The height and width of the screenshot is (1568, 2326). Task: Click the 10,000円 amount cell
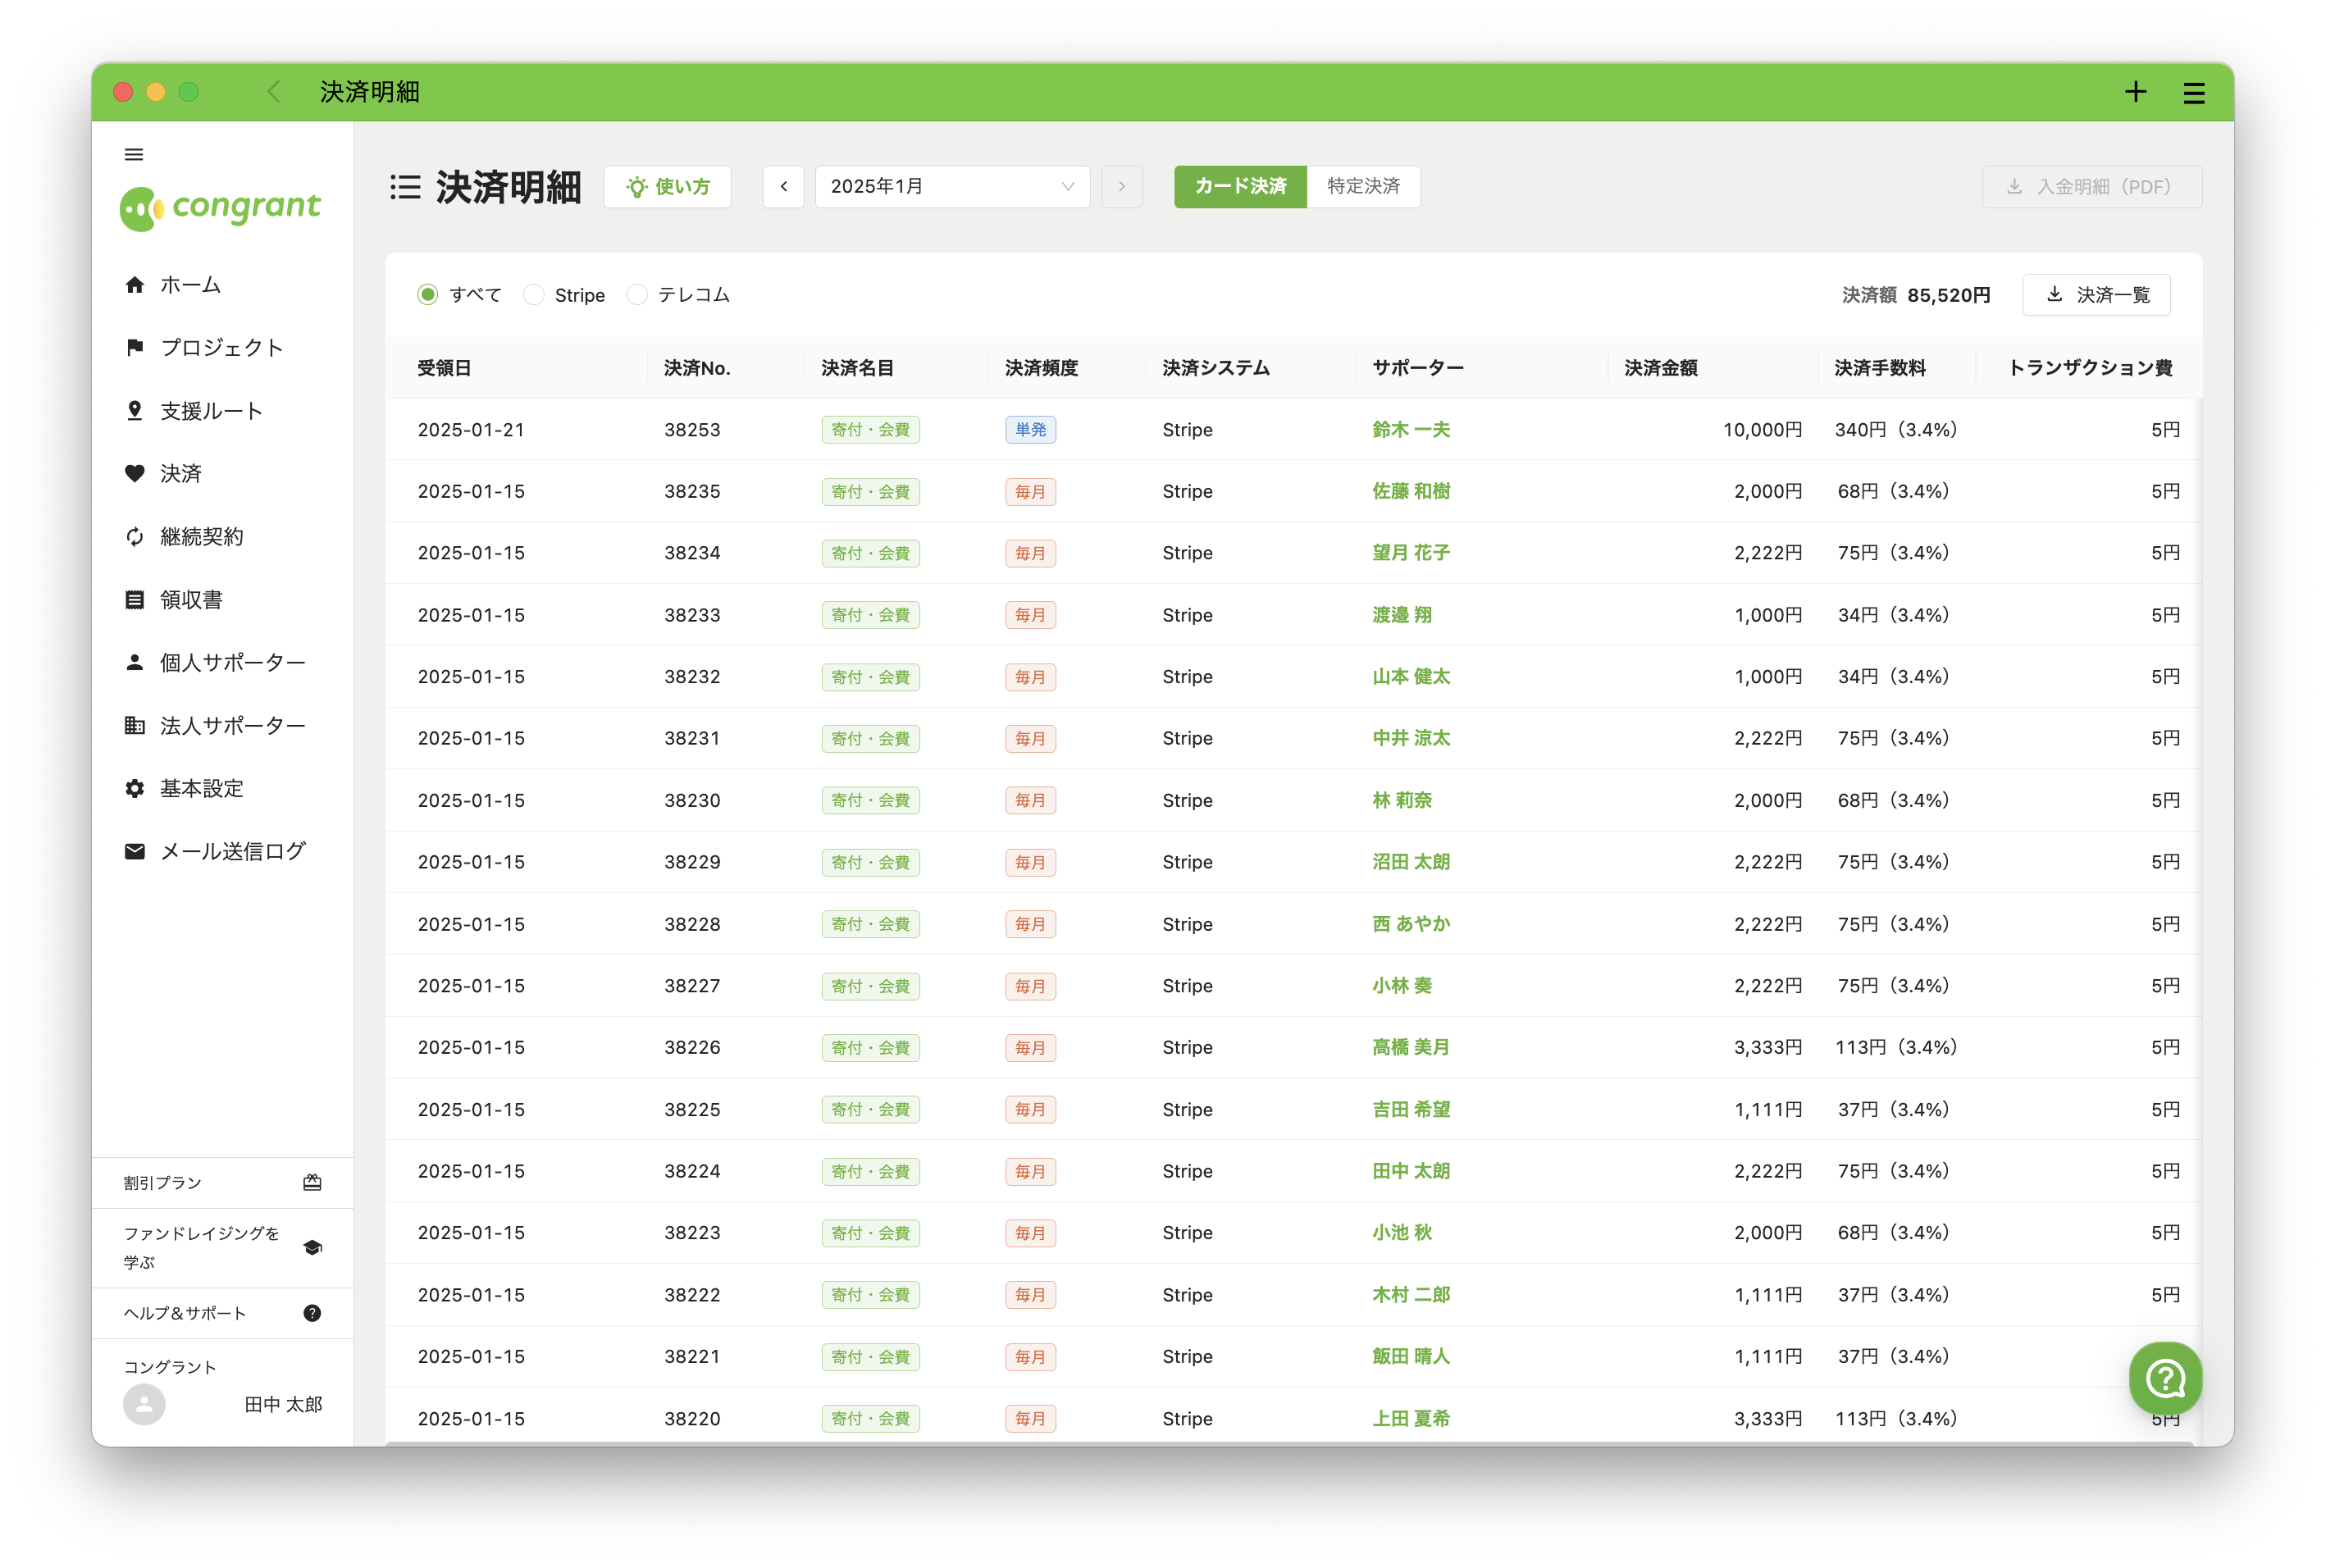coord(1762,430)
